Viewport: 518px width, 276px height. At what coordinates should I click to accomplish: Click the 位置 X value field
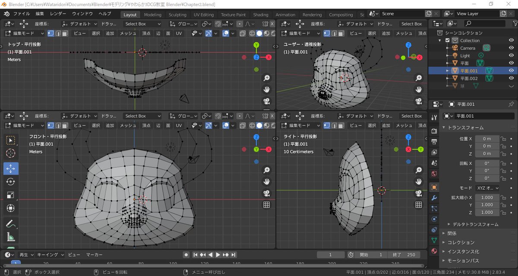coord(487,139)
